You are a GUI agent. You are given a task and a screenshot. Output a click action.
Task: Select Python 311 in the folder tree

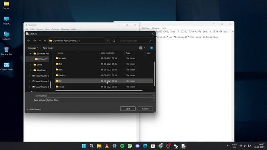pyautogui.click(x=42, y=59)
